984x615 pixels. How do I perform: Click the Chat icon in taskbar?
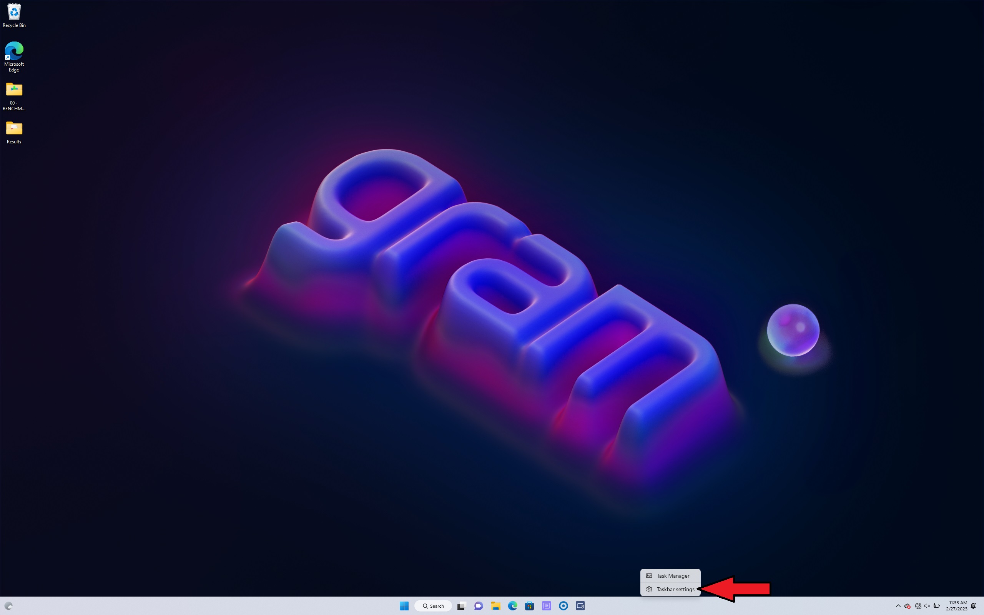click(479, 606)
